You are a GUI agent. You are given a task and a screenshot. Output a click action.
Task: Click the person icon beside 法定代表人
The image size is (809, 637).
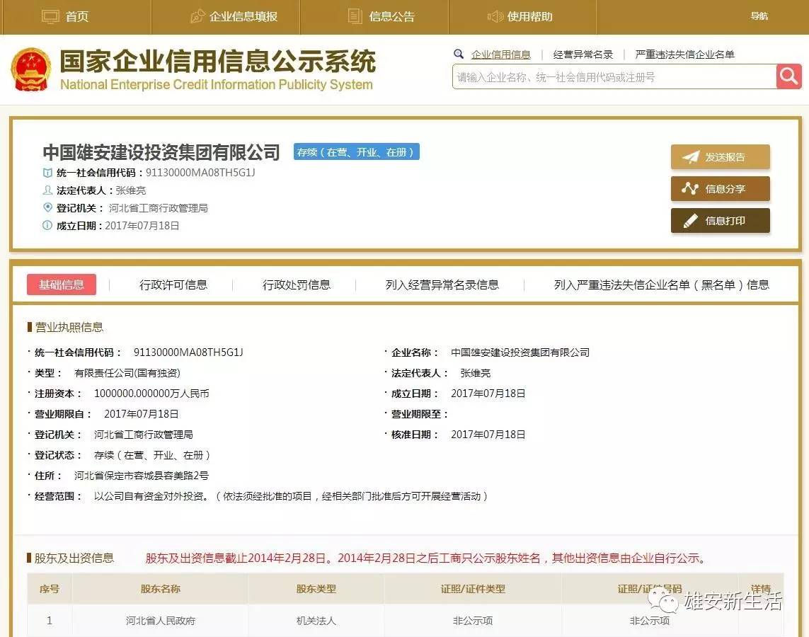[47, 190]
